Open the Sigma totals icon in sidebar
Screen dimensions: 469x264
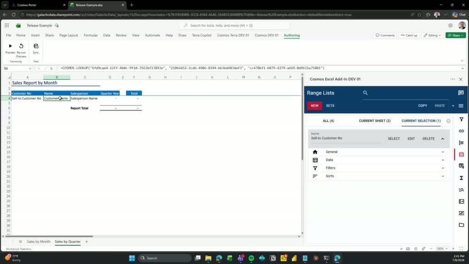[x=461, y=178]
